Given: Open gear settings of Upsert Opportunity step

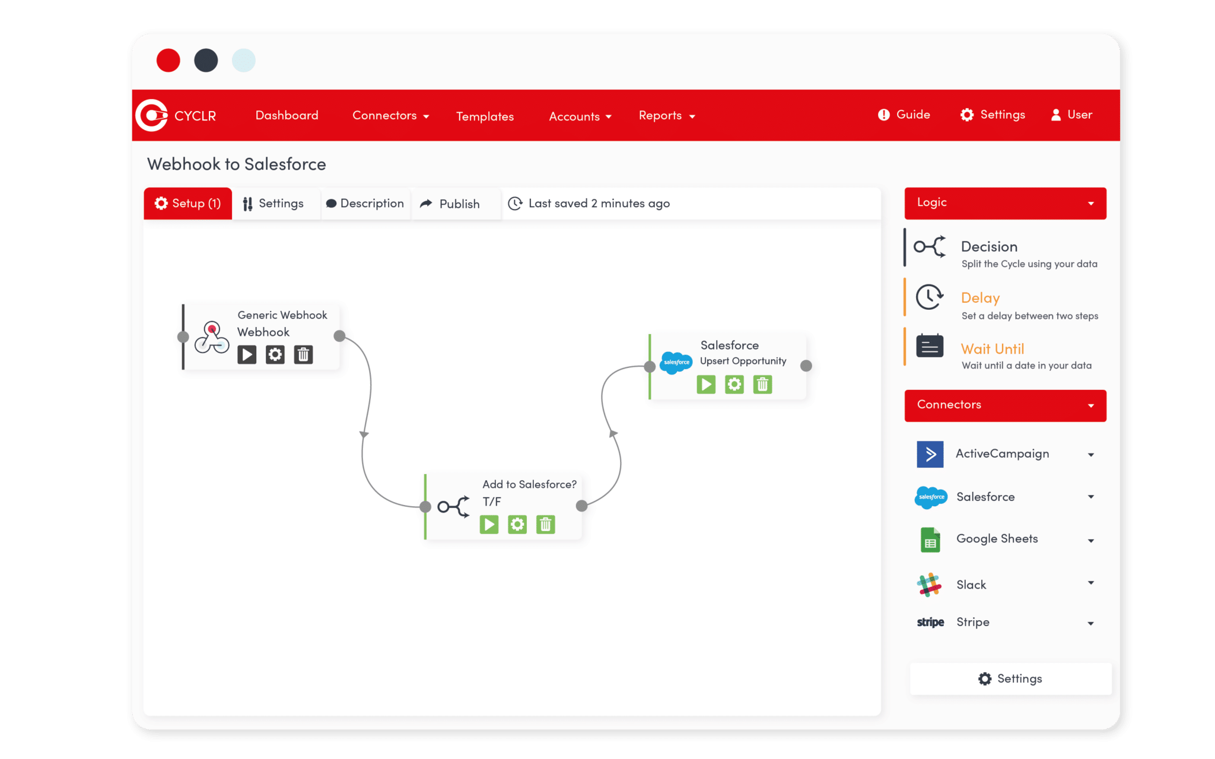Looking at the screenshot, I should tap(734, 385).
